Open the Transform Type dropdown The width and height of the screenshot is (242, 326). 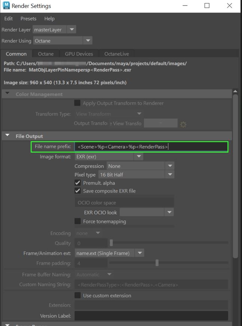point(108,114)
